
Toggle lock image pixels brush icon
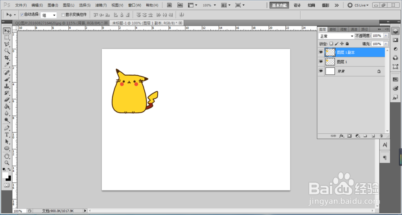pos(336,43)
